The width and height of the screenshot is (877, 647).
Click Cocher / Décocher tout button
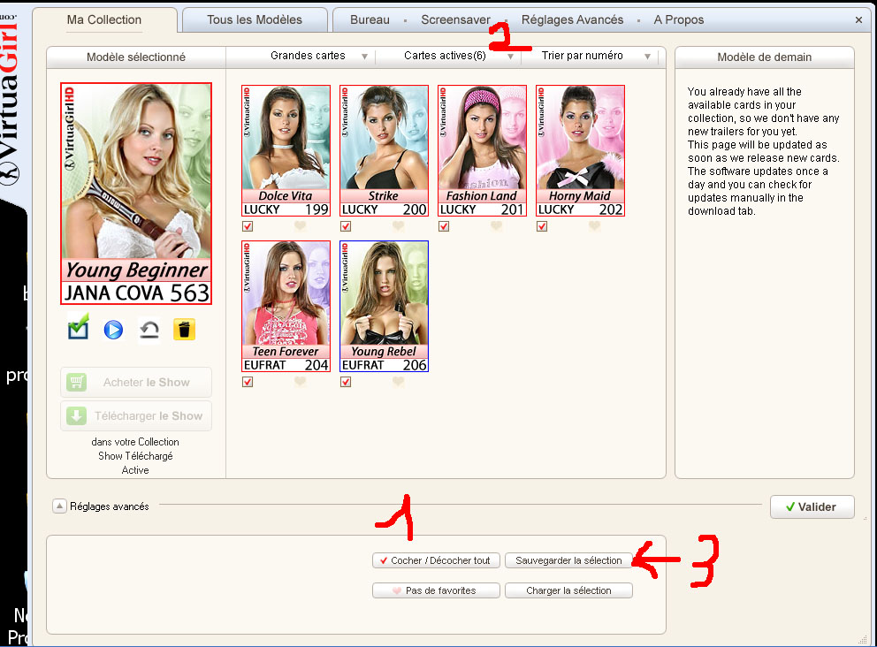[x=436, y=560]
